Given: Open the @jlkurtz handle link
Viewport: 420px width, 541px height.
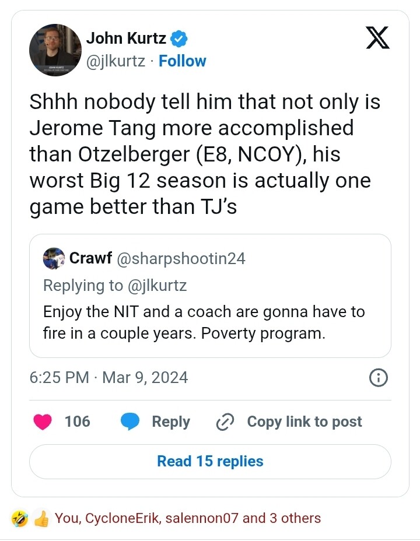Looking at the screenshot, I should pos(116,61).
